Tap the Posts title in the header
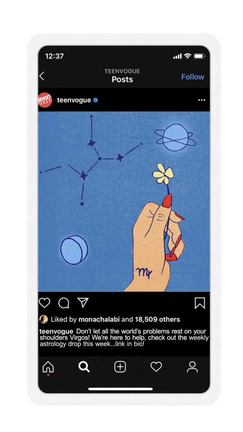 point(122,79)
